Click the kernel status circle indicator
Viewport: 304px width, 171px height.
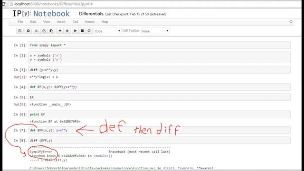291,22
